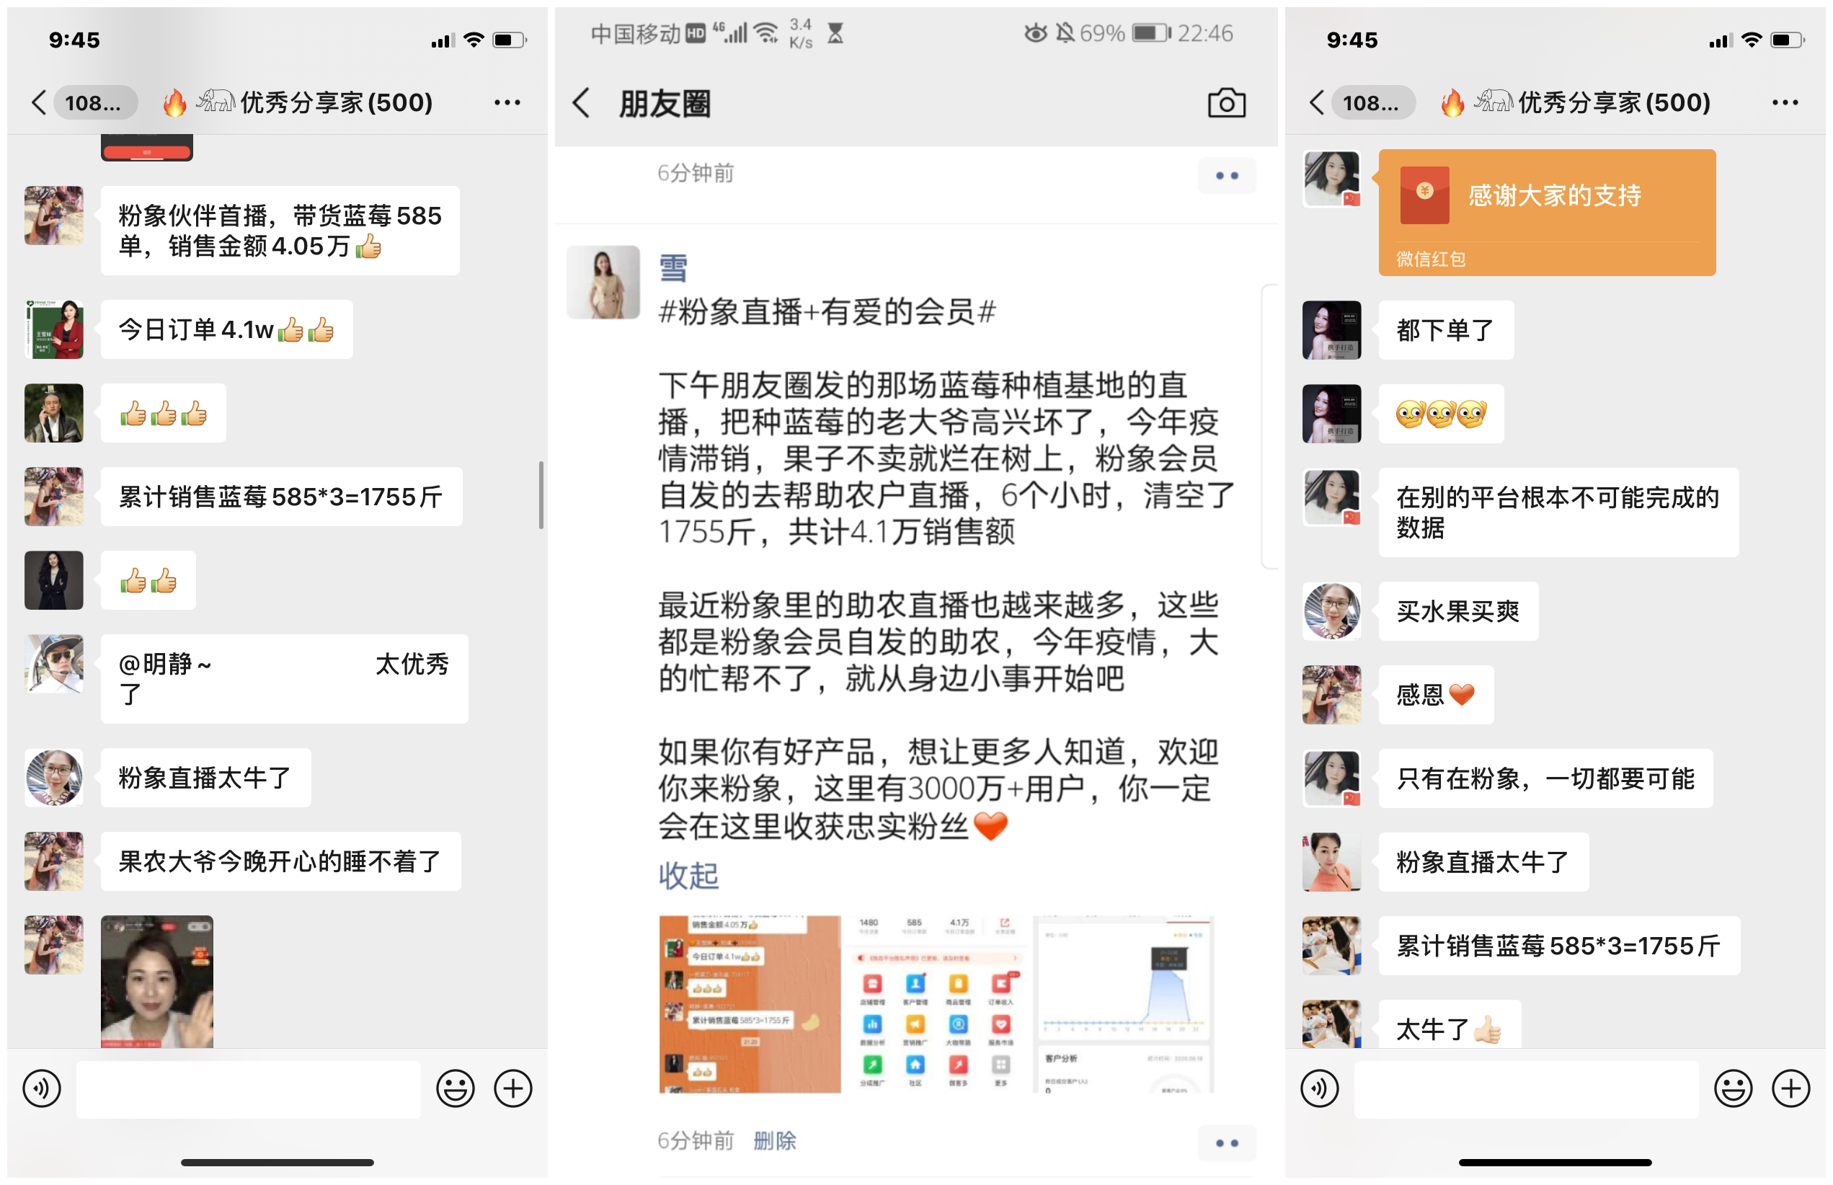Tap two thumbs-up emoji message
Screen dimensions: 1833x1185
148,580
